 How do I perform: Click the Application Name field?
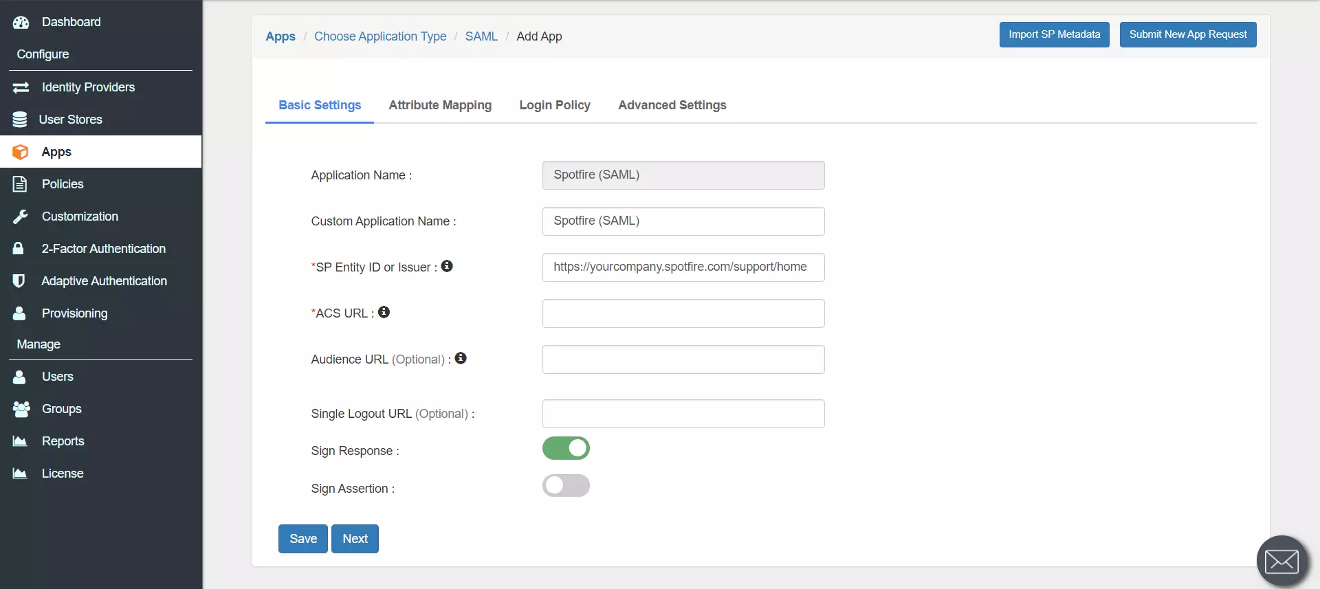[683, 175]
